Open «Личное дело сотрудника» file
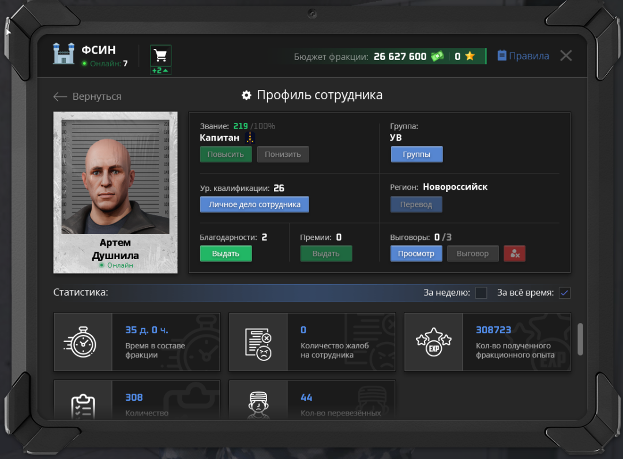Image resolution: width=623 pixels, height=459 pixels. 254,205
